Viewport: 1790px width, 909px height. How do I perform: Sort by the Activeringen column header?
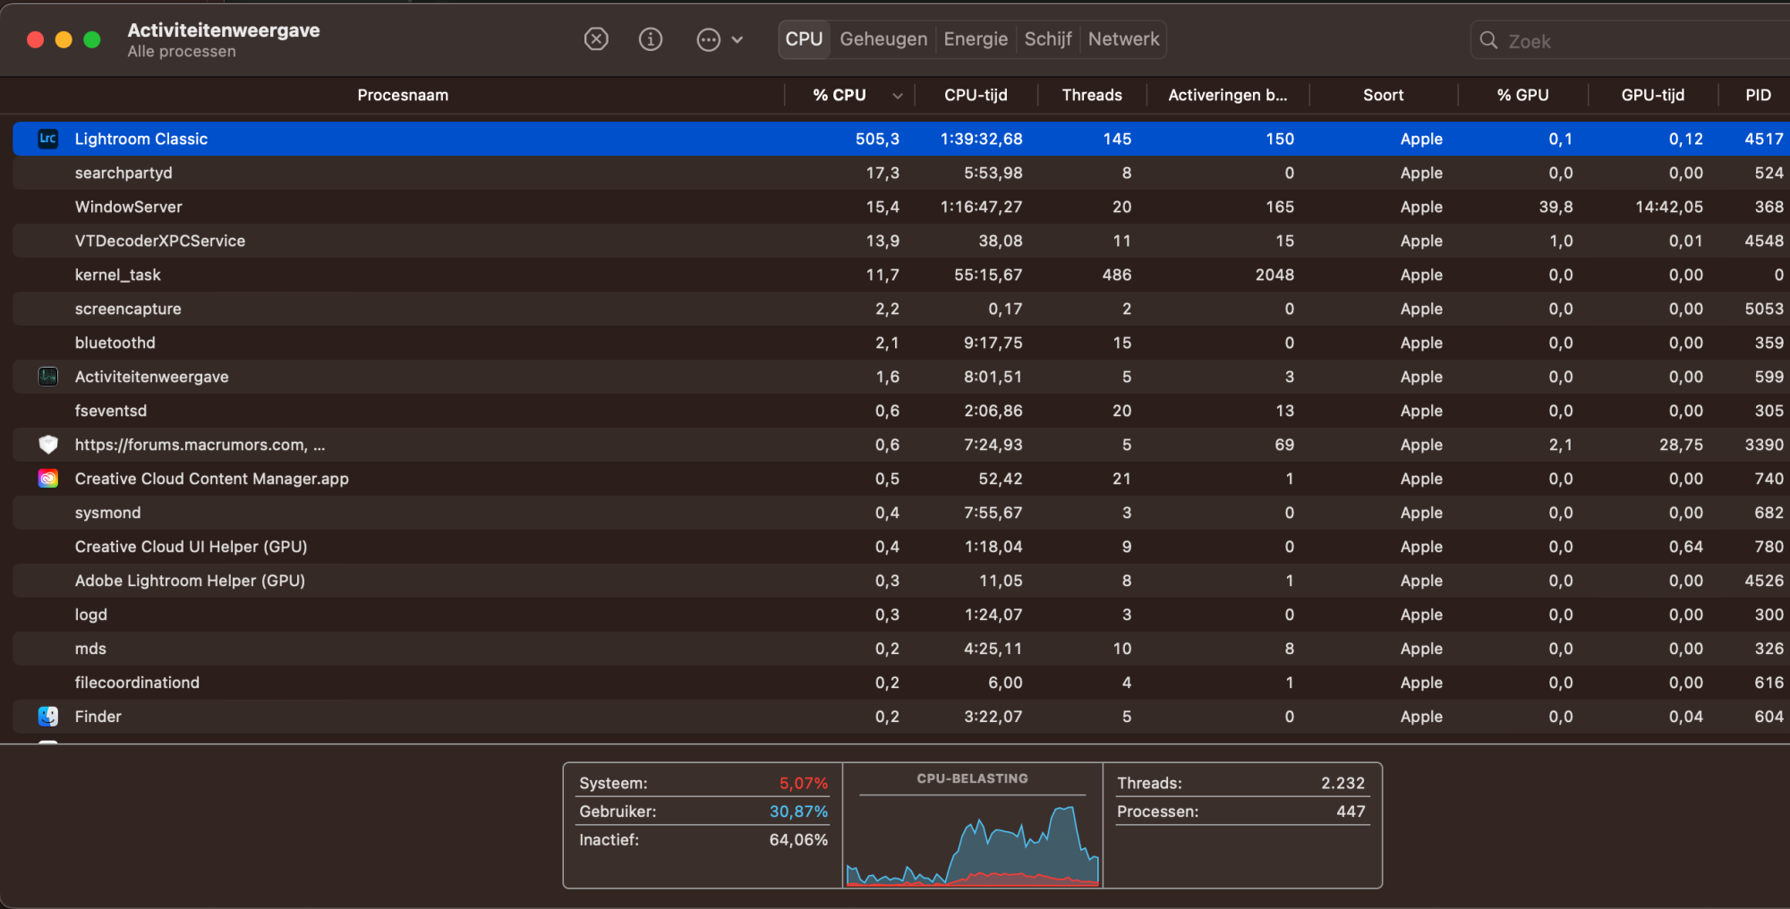1228,95
